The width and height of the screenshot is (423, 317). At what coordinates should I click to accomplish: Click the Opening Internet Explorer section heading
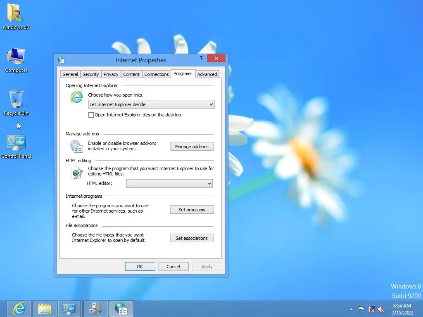(92, 85)
